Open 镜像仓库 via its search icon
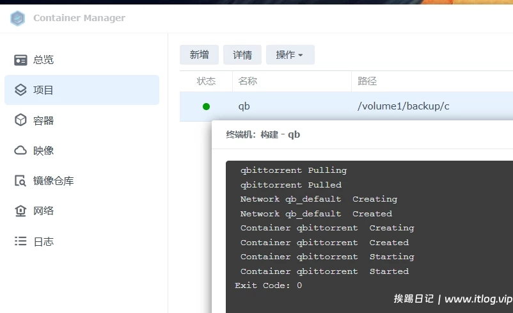513x313 pixels. tap(20, 181)
